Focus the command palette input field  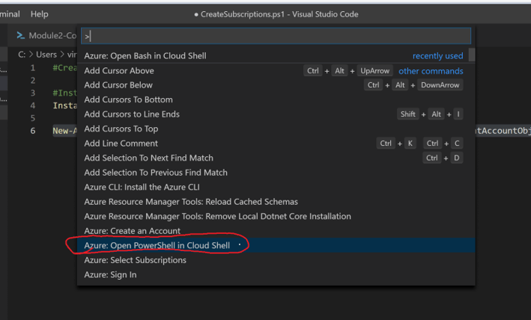click(x=276, y=36)
